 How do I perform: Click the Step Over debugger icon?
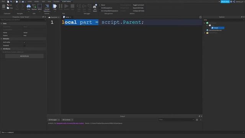pos(84,6)
